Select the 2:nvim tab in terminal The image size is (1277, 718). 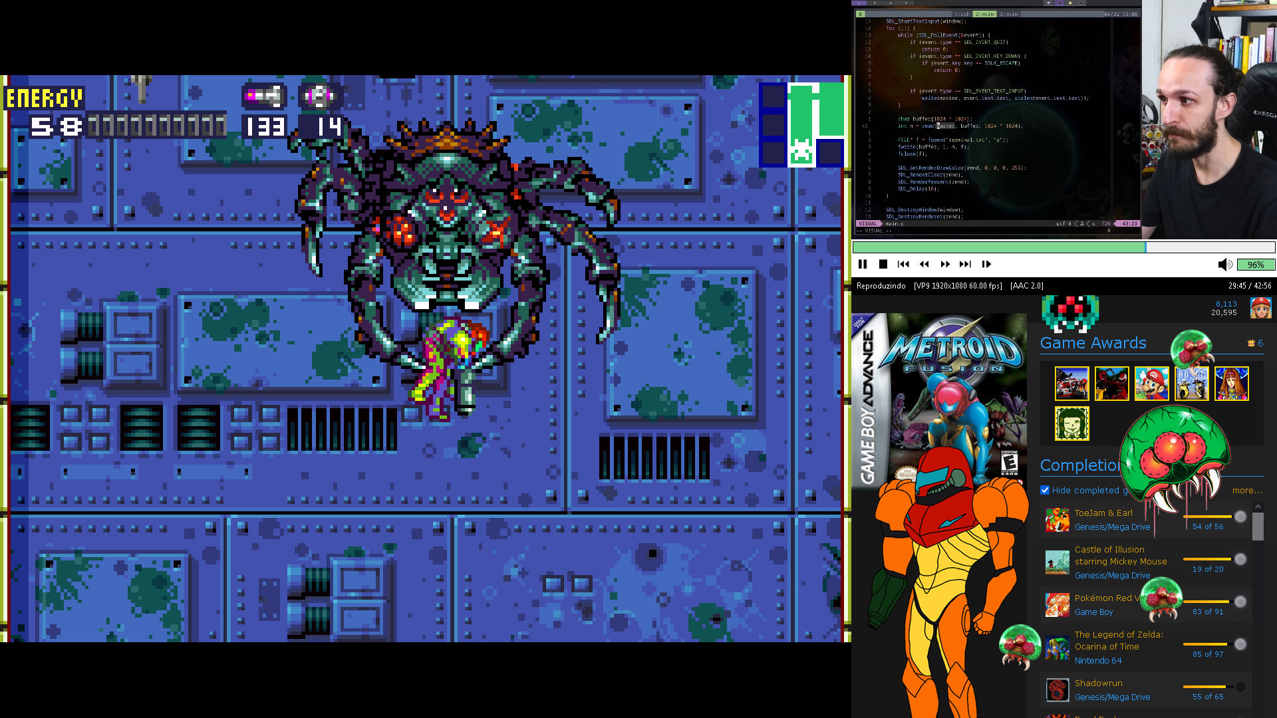pyautogui.click(x=984, y=14)
